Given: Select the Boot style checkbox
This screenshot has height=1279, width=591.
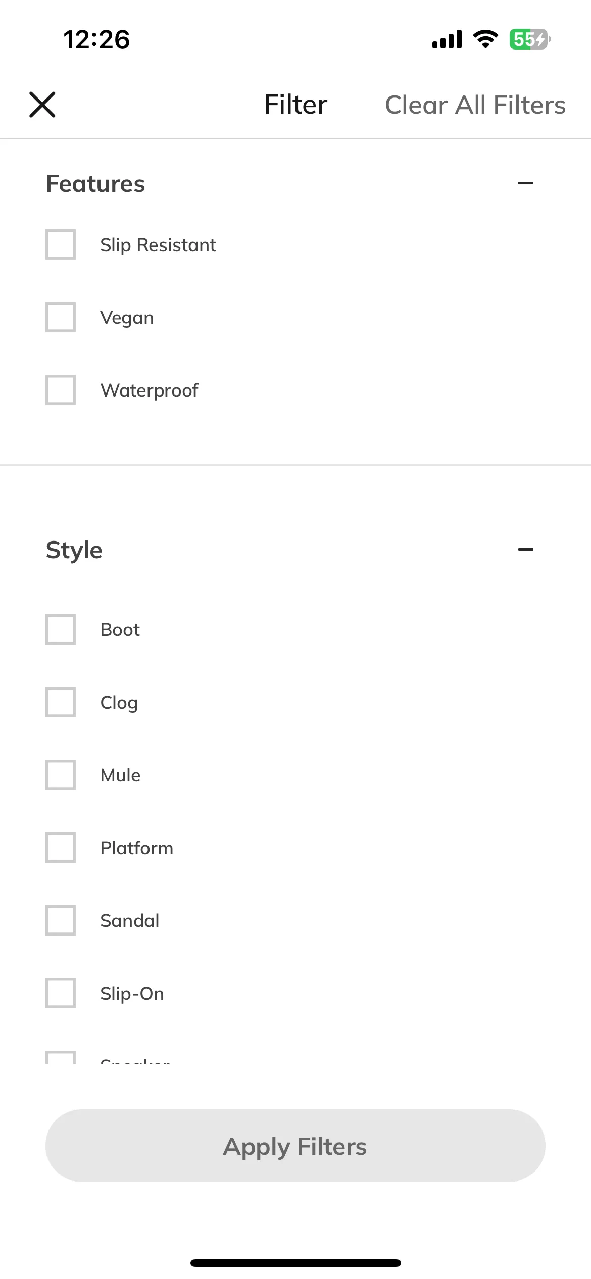Looking at the screenshot, I should 61,629.
